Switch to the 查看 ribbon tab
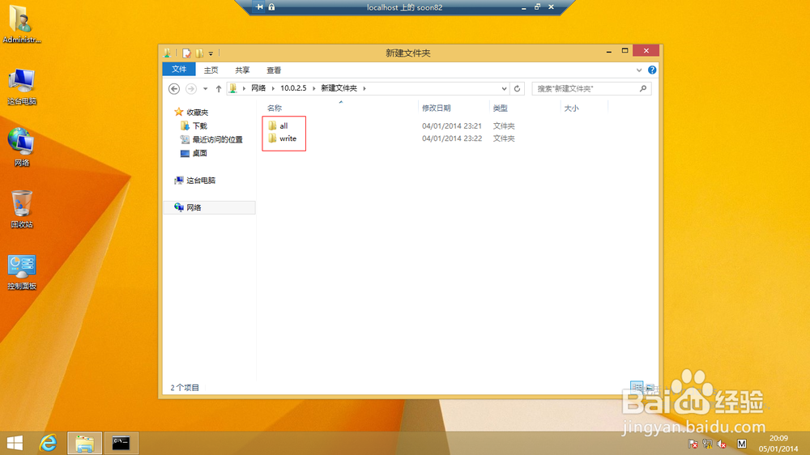Image resolution: width=810 pixels, height=455 pixels. click(x=274, y=70)
